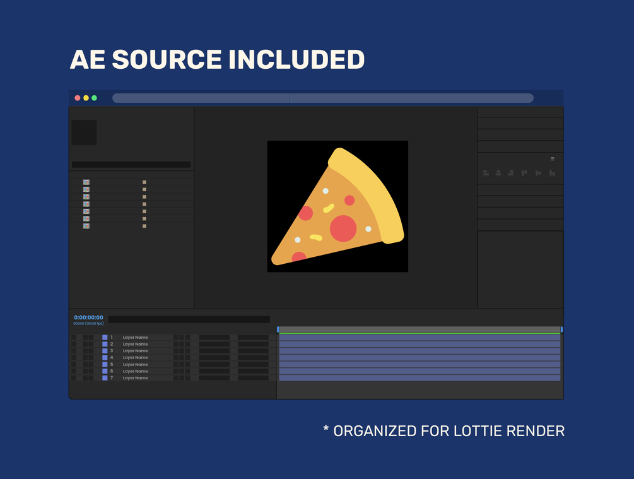Viewport: 634px width, 479px height.
Task: Click the blue label color of layer 1
Action: pos(105,338)
